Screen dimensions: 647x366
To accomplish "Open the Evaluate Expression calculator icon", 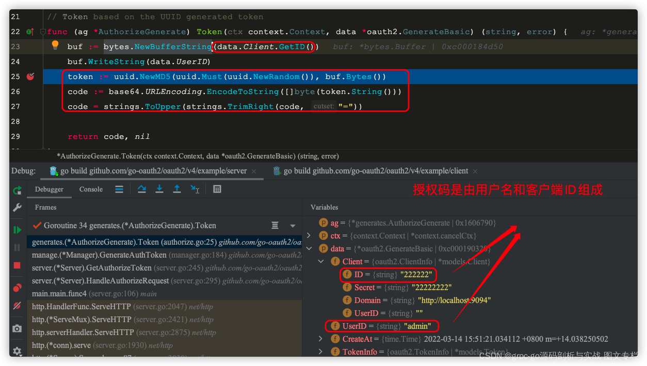I will pyautogui.click(x=217, y=189).
